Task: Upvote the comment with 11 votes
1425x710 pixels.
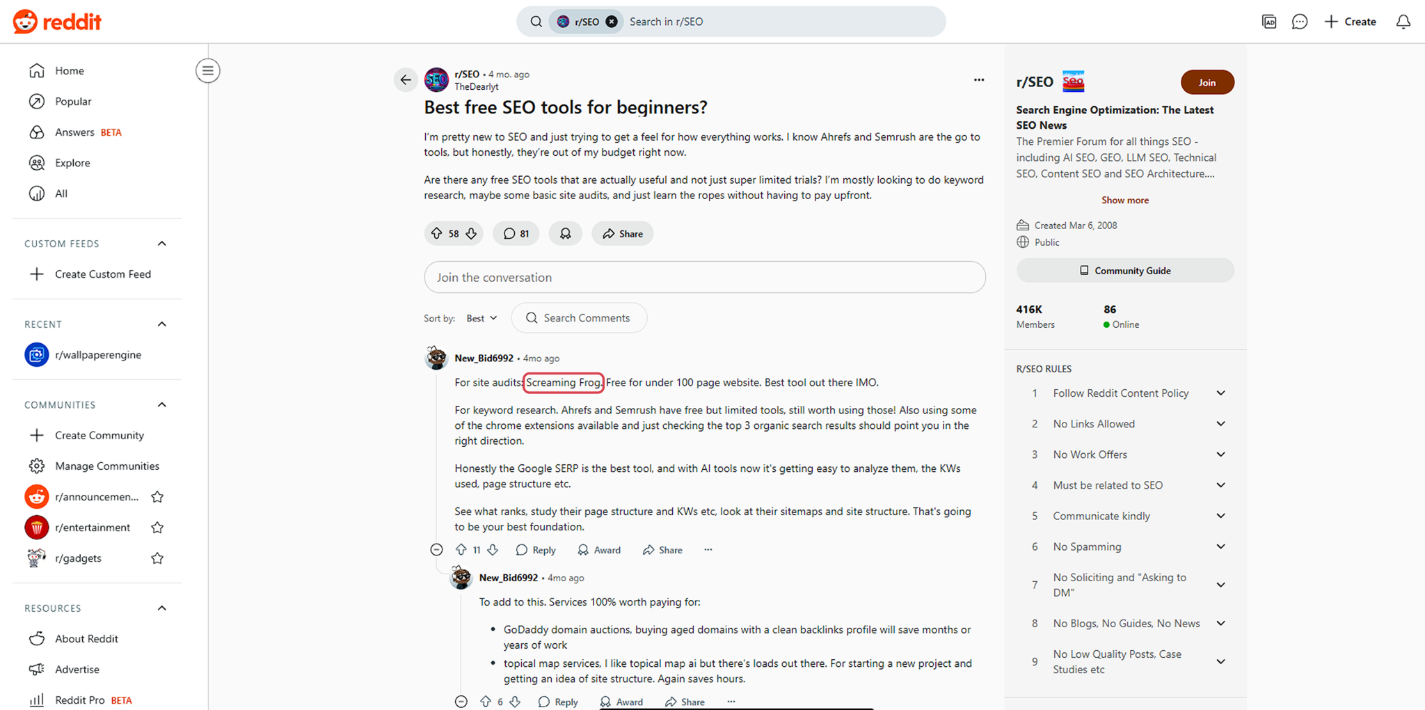Action: click(461, 550)
